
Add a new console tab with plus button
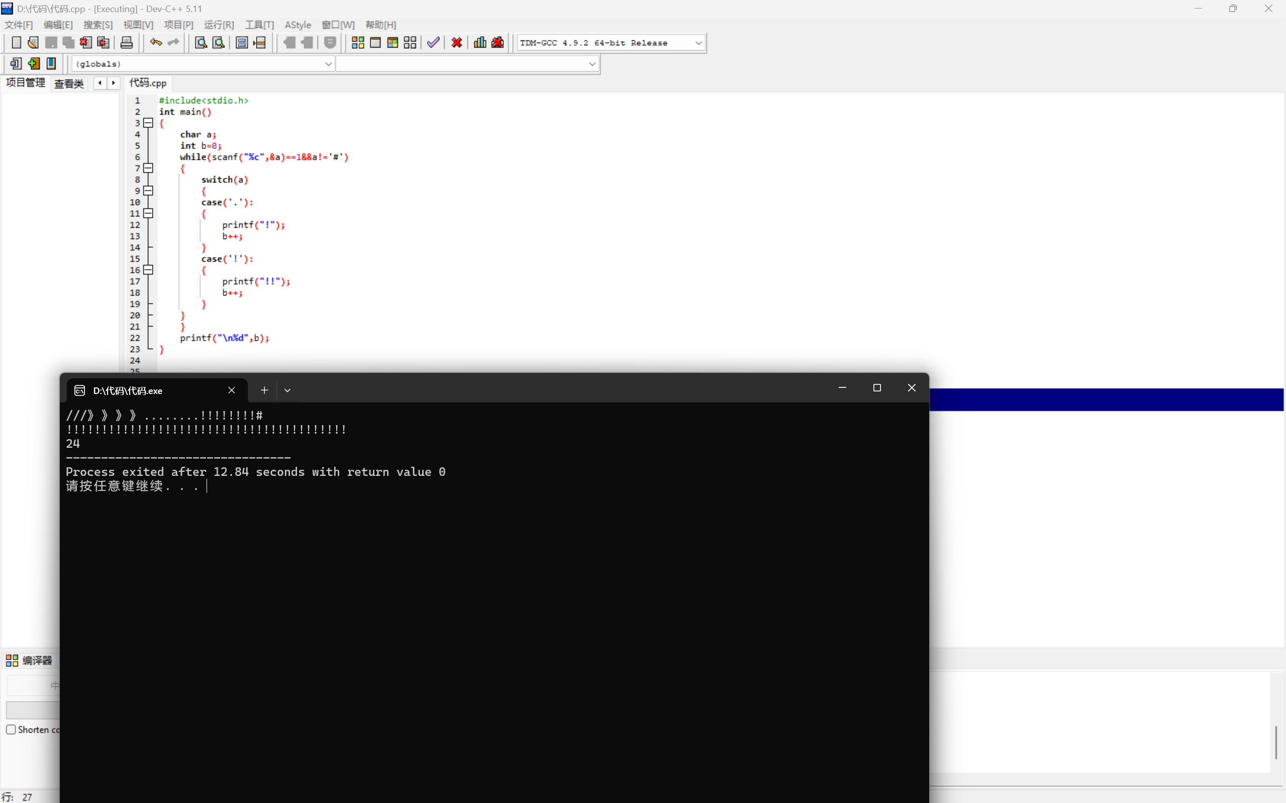[x=264, y=390]
